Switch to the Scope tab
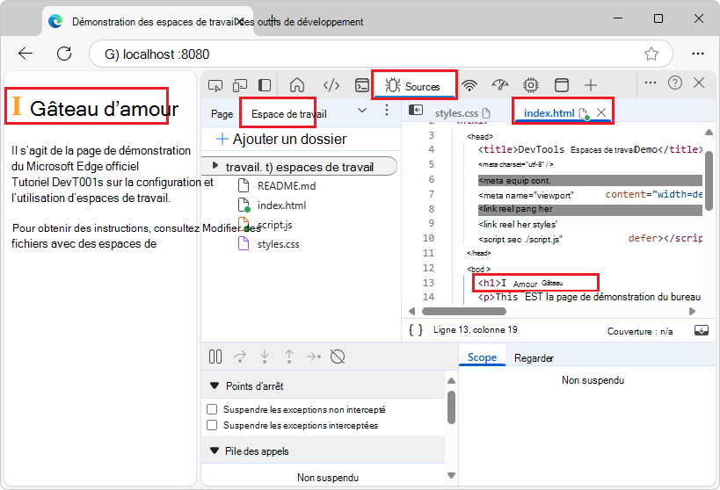Screen dimensions: 720x490 [x=482, y=357]
